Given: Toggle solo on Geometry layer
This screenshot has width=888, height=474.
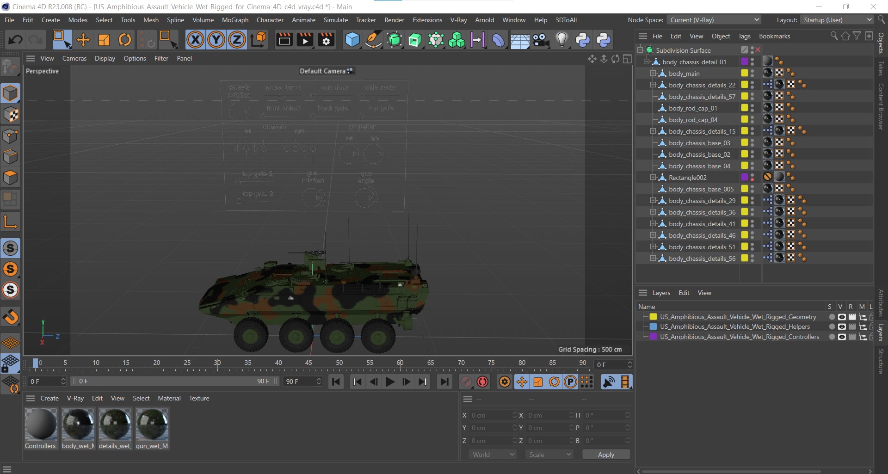Looking at the screenshot, I should click(832, 317).
